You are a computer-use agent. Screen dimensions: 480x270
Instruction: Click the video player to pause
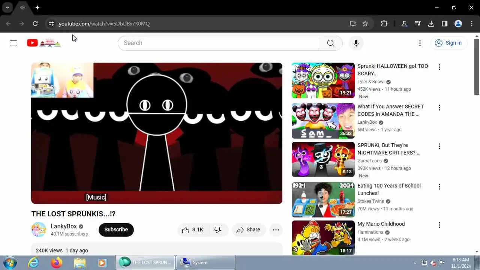click(x=157, y=133)
